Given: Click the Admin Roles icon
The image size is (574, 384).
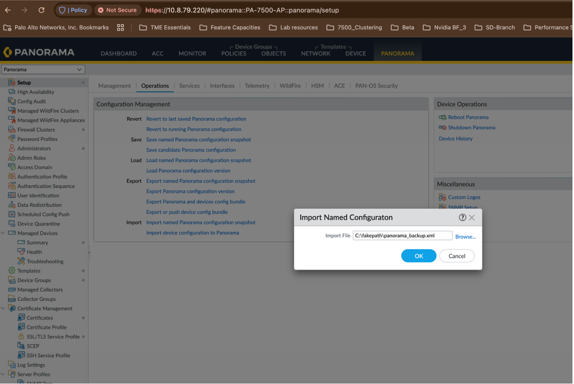Looking at the screenshot, I should point(11,158).
